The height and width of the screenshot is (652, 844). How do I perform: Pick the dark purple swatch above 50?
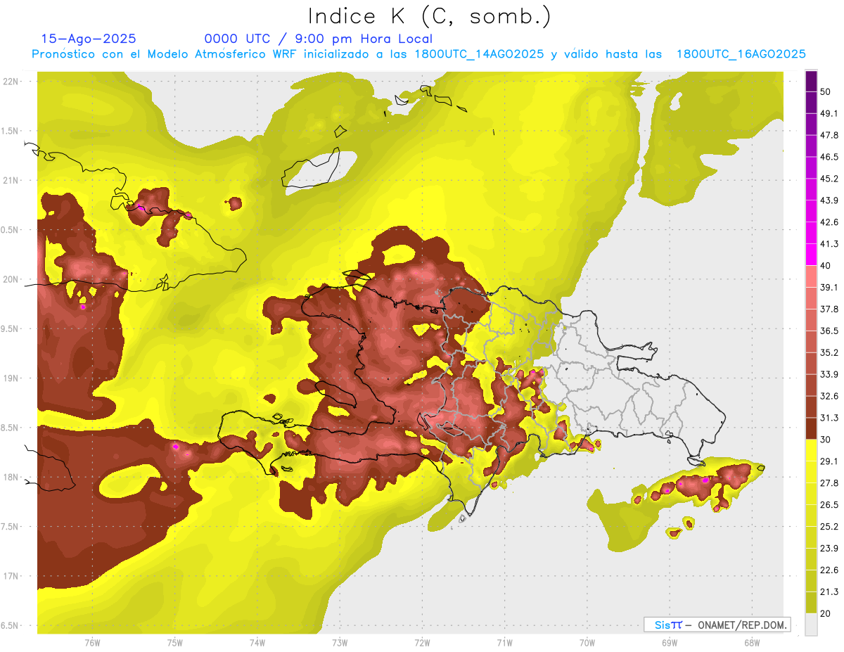(811, 81)
